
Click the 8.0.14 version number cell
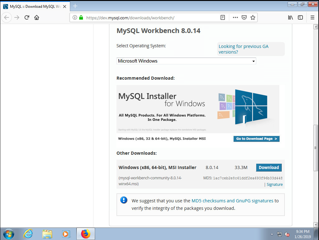pos(212,167)
